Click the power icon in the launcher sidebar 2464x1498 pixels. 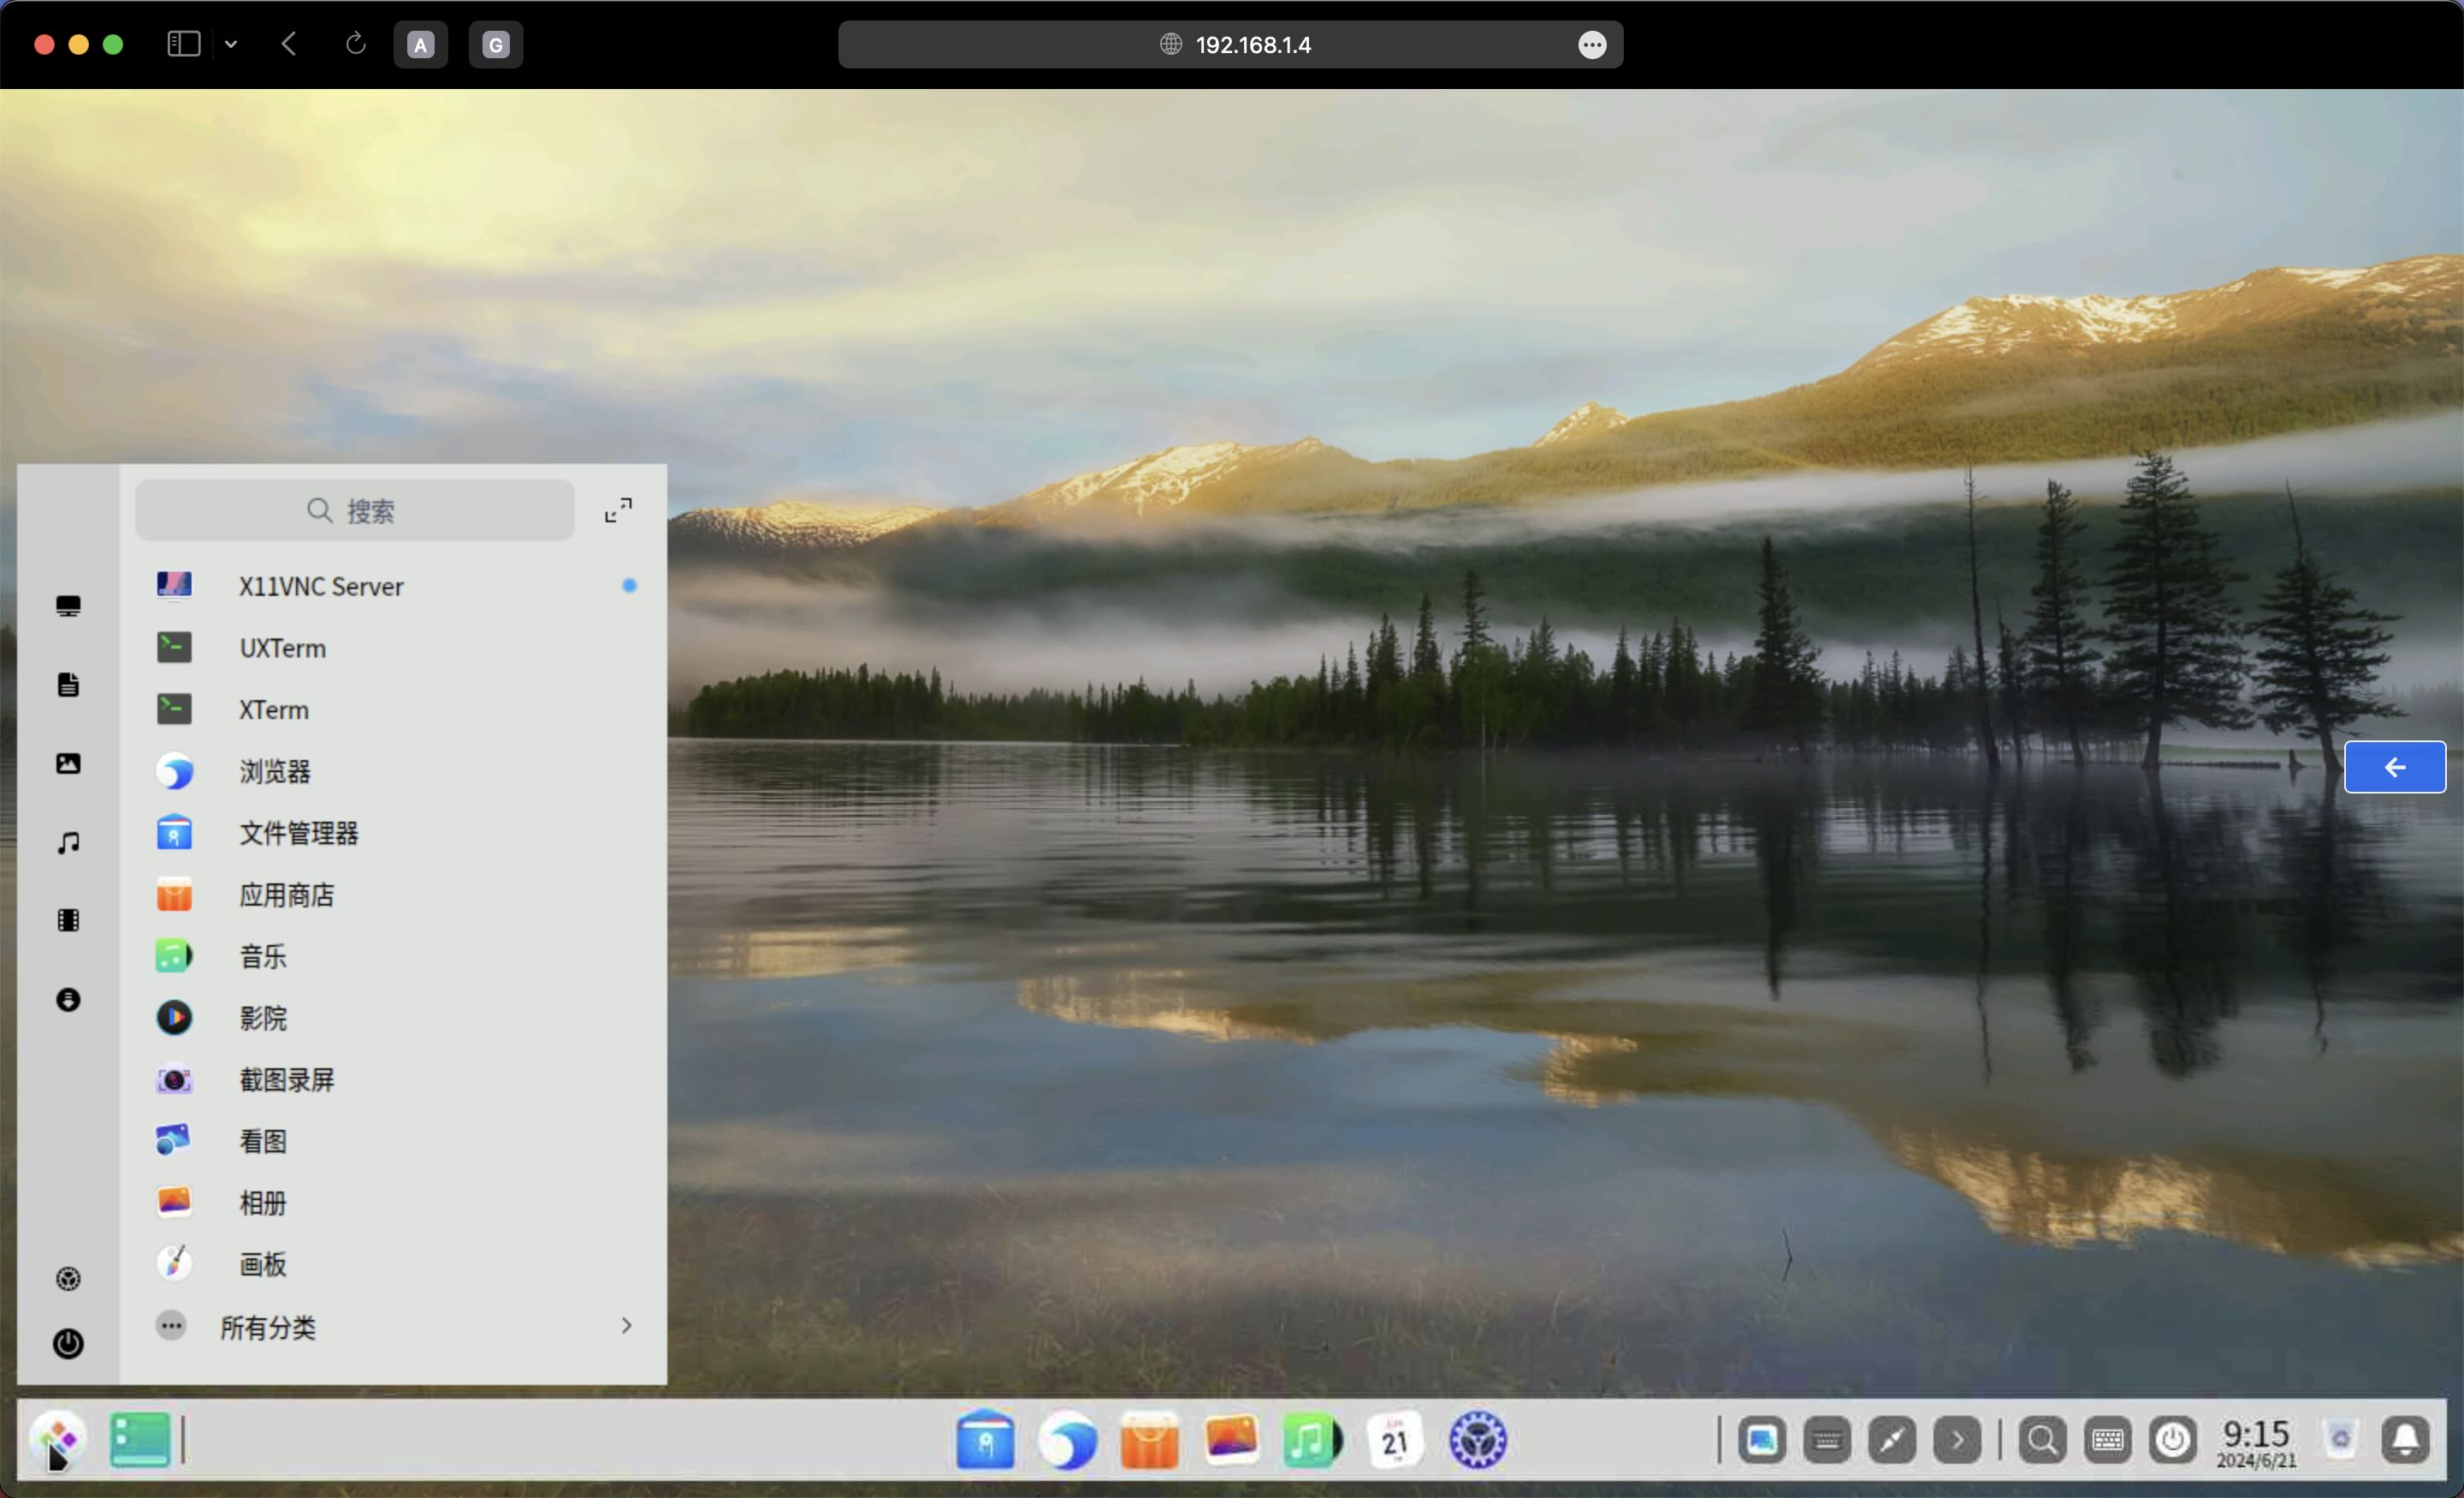68,1343
